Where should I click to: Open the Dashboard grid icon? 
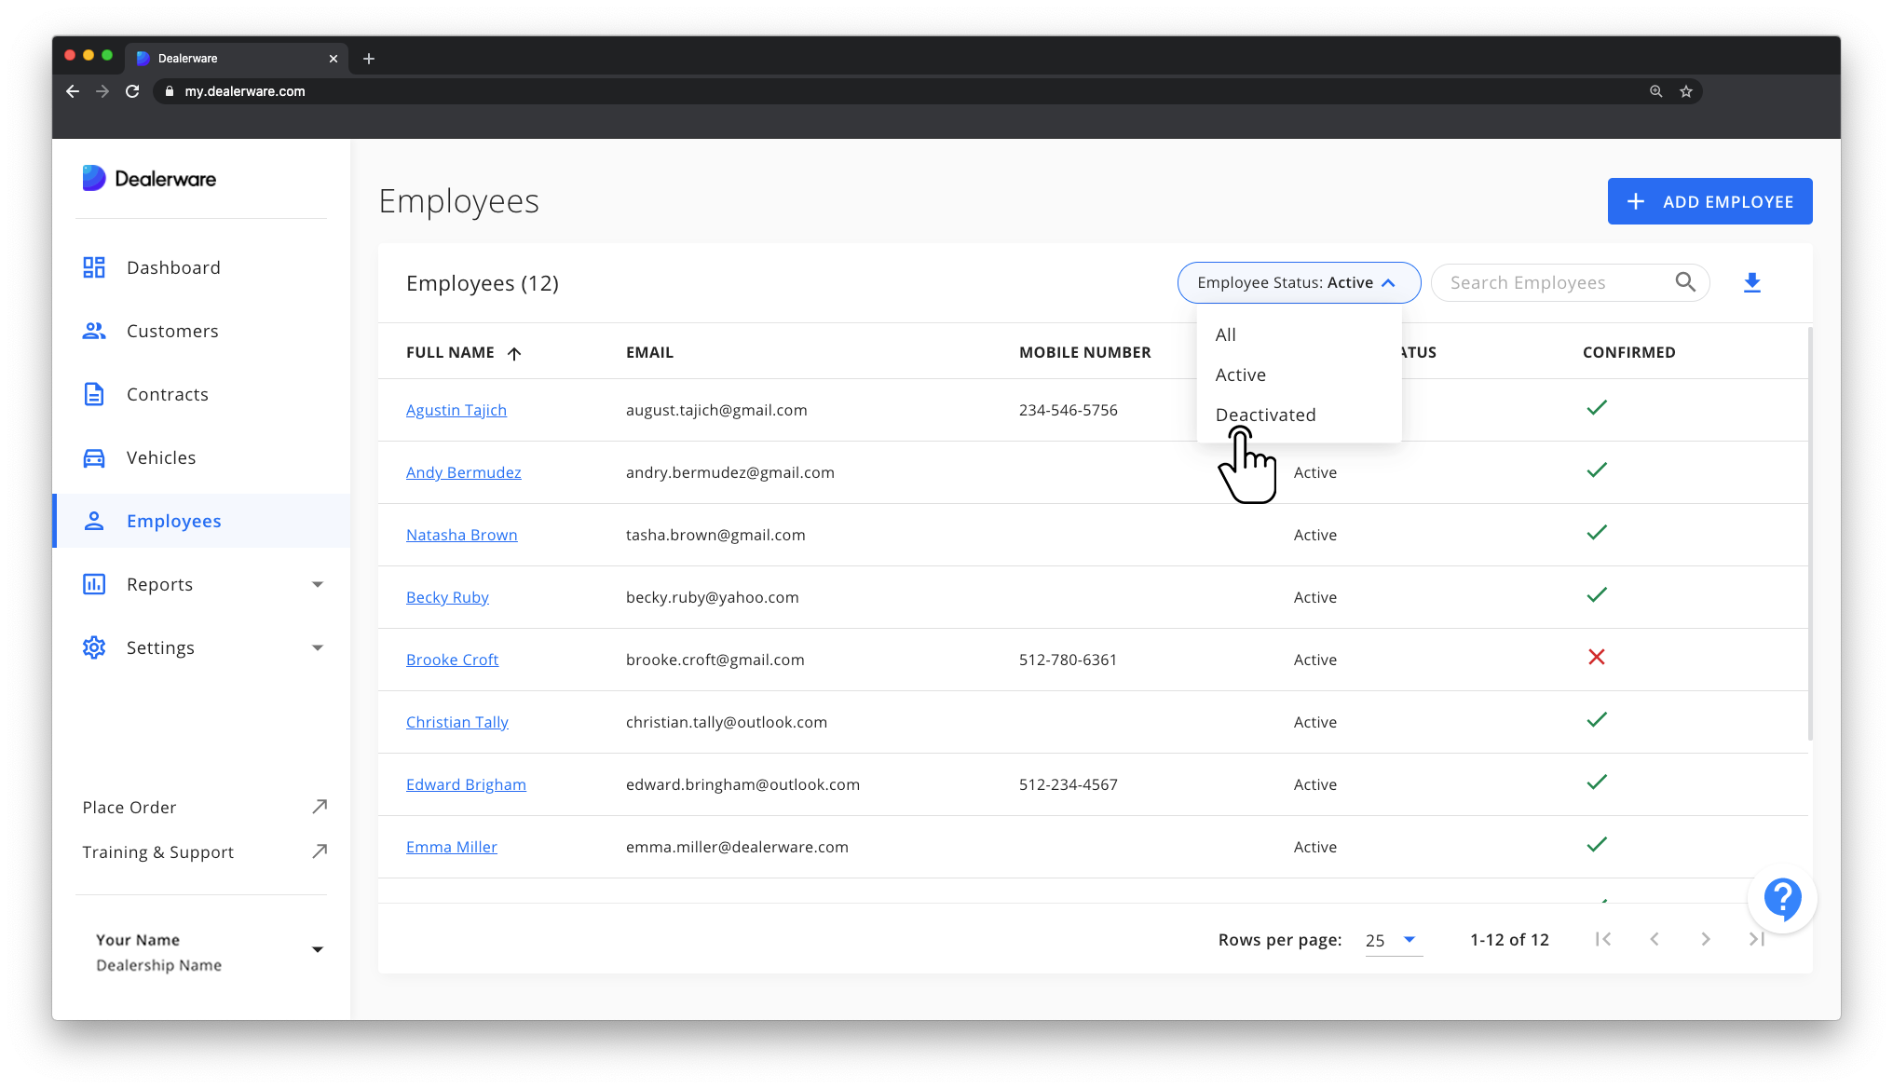click(x=94, y=268)
